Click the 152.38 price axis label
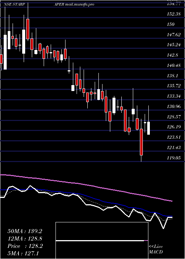The width and height of the screenshot is (185, 259). (x=173, y=14)
